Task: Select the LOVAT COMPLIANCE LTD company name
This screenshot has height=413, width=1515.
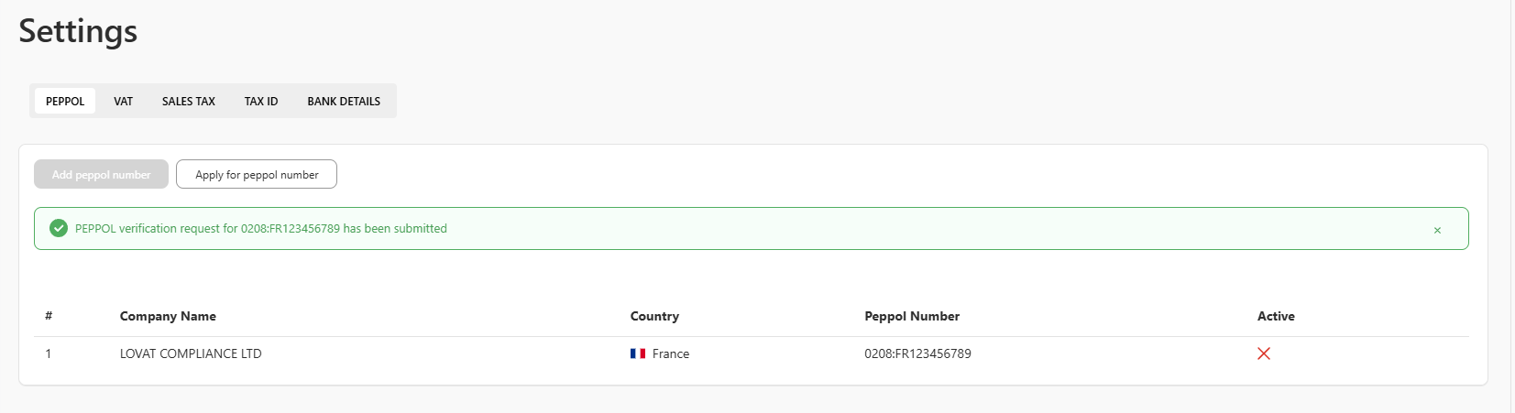Action: point(191,353)
